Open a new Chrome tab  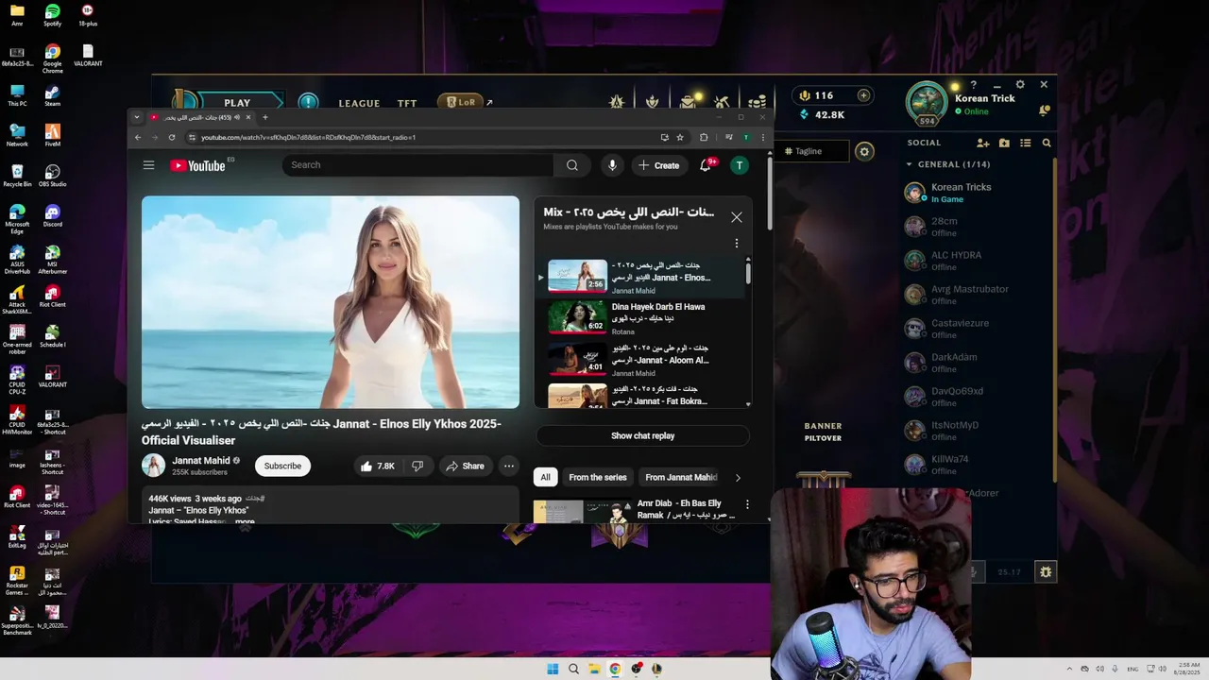(x=264, y=117)
